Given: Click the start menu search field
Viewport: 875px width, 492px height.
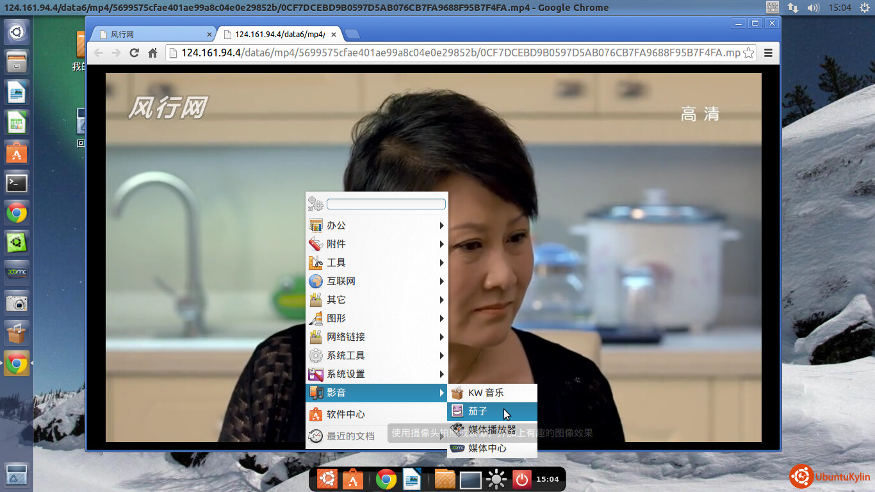Looking at the screenshot, I should 386,204.
